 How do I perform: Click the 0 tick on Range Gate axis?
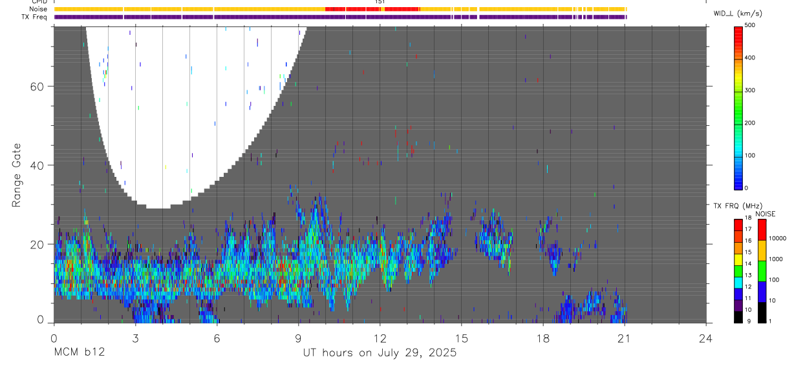click(39, 320)
